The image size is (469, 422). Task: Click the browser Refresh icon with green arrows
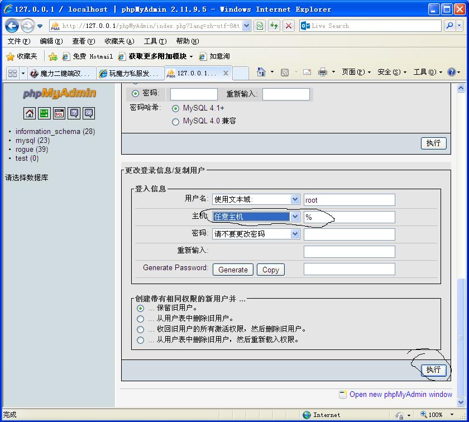[274, 26]
